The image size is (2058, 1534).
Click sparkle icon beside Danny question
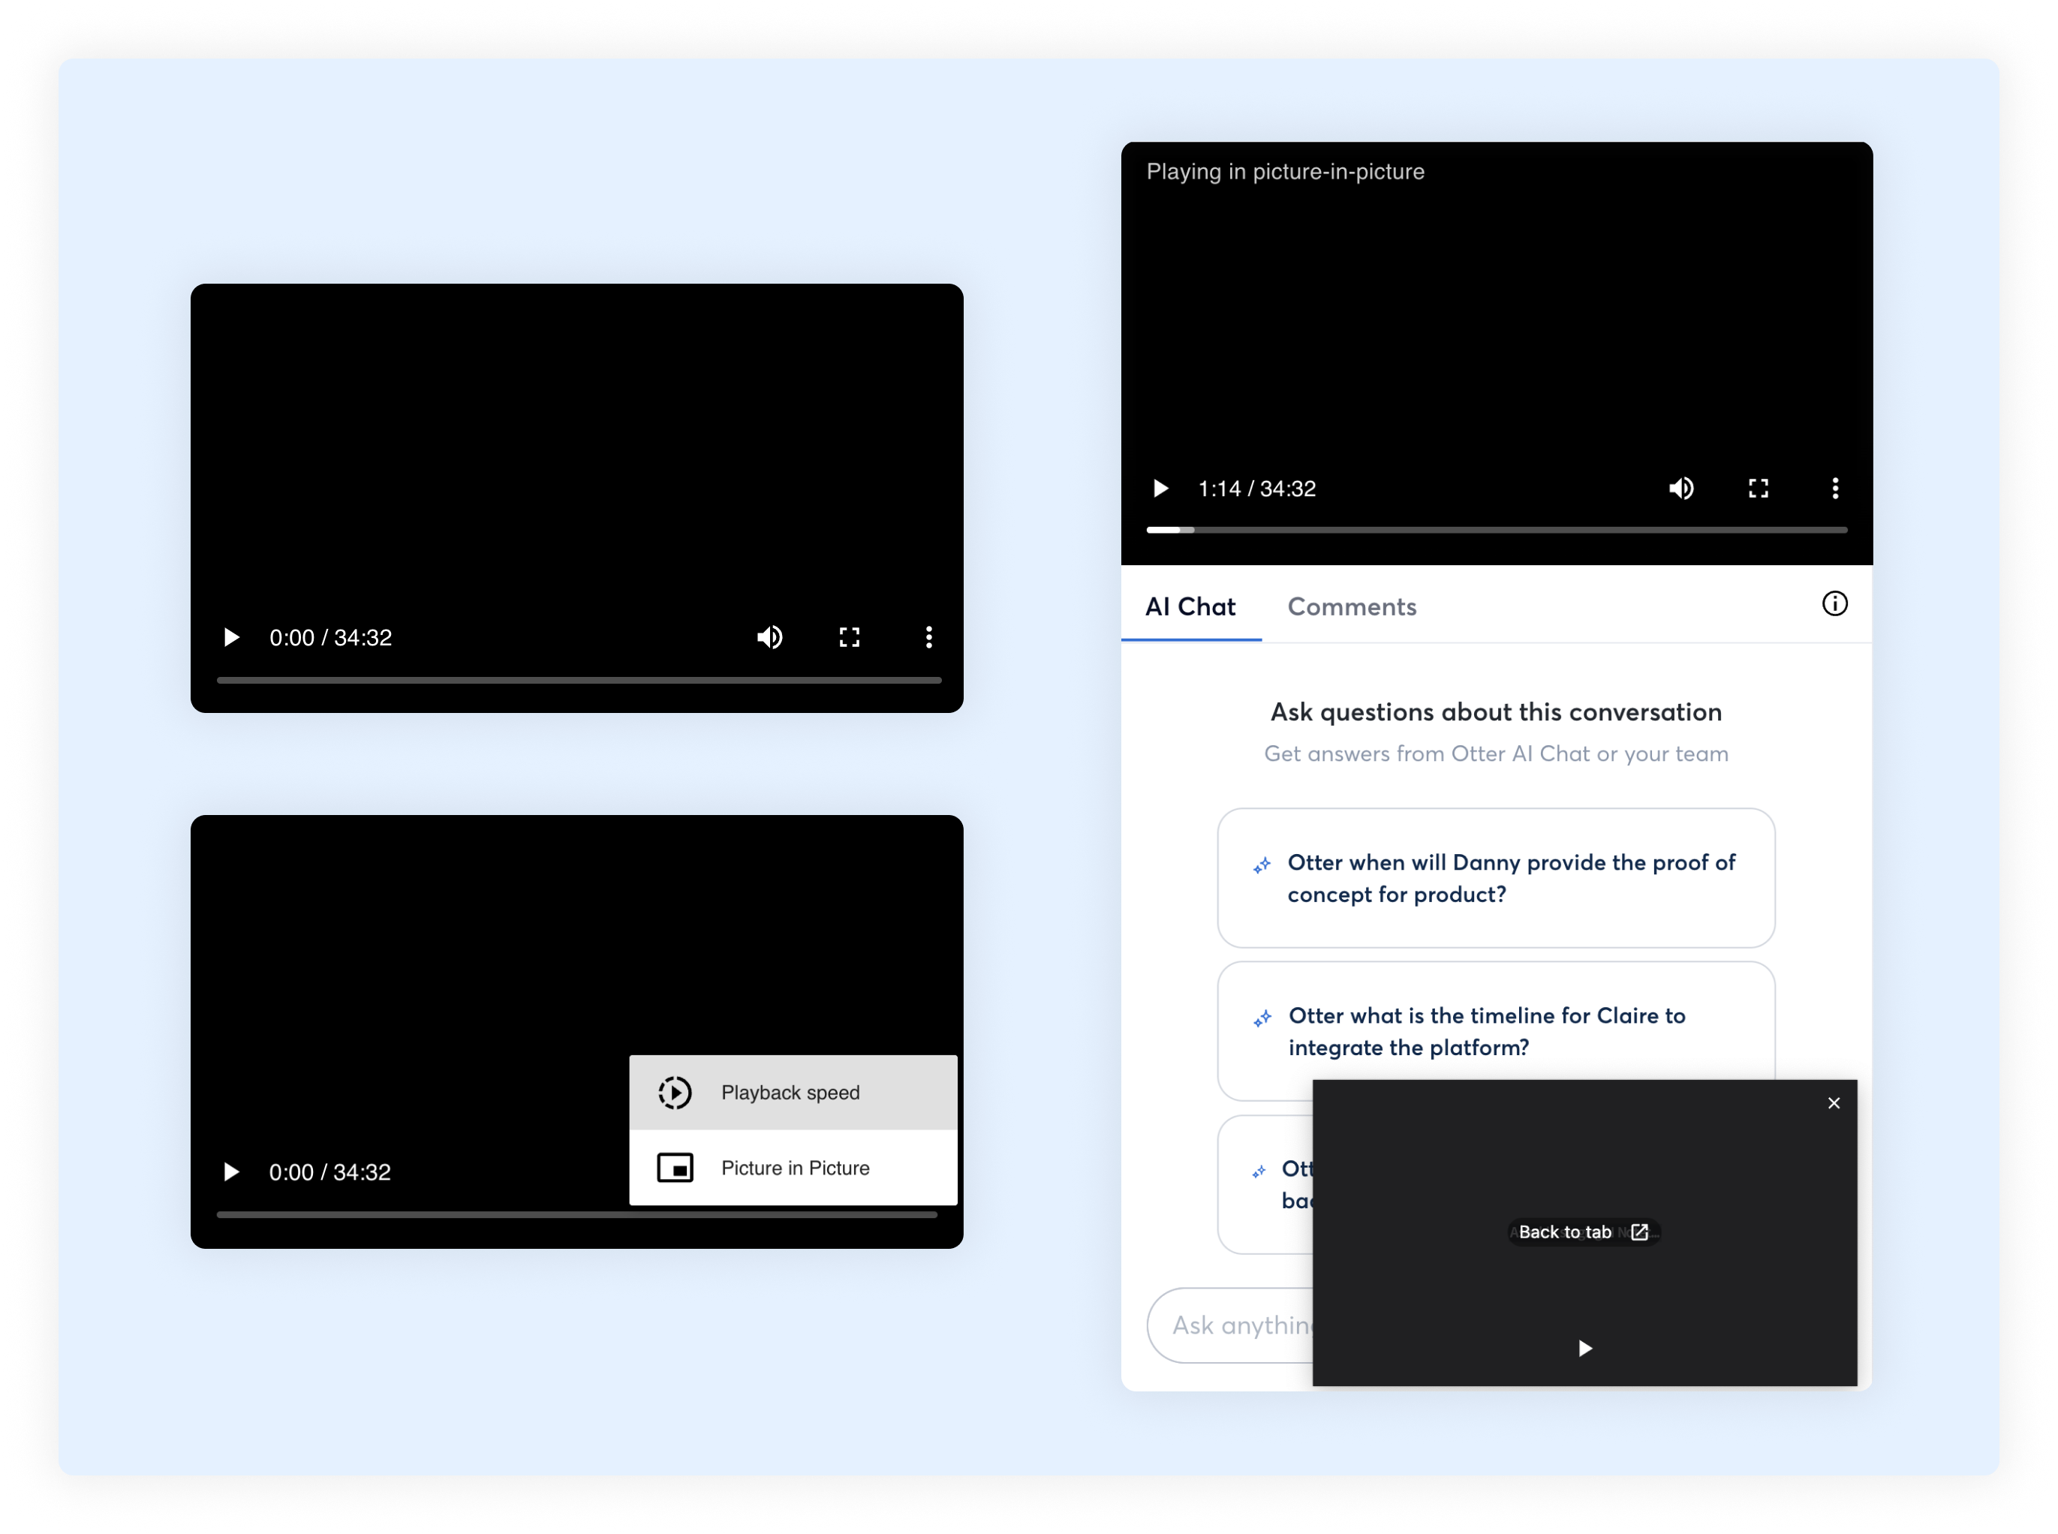pyautogui.click(x=1261, y=865)
